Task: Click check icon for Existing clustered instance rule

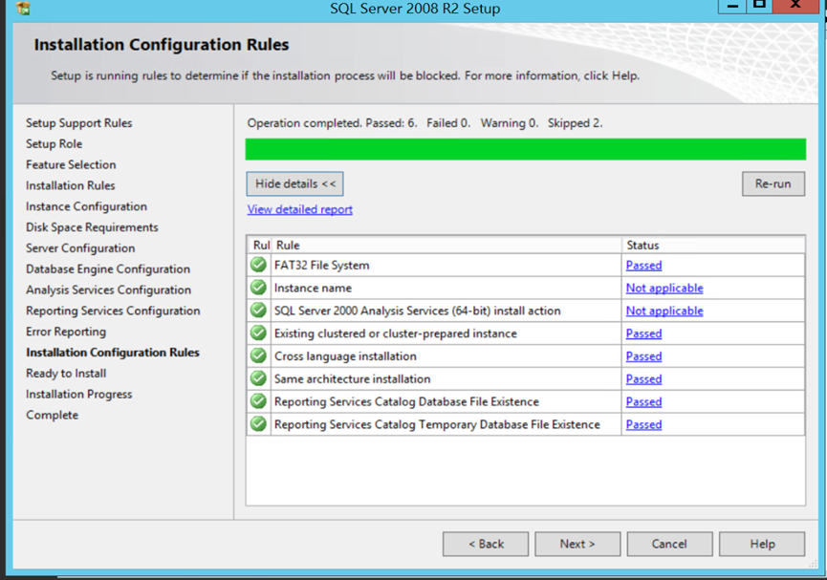Action: pyautogui.click(x=258, y=333)
